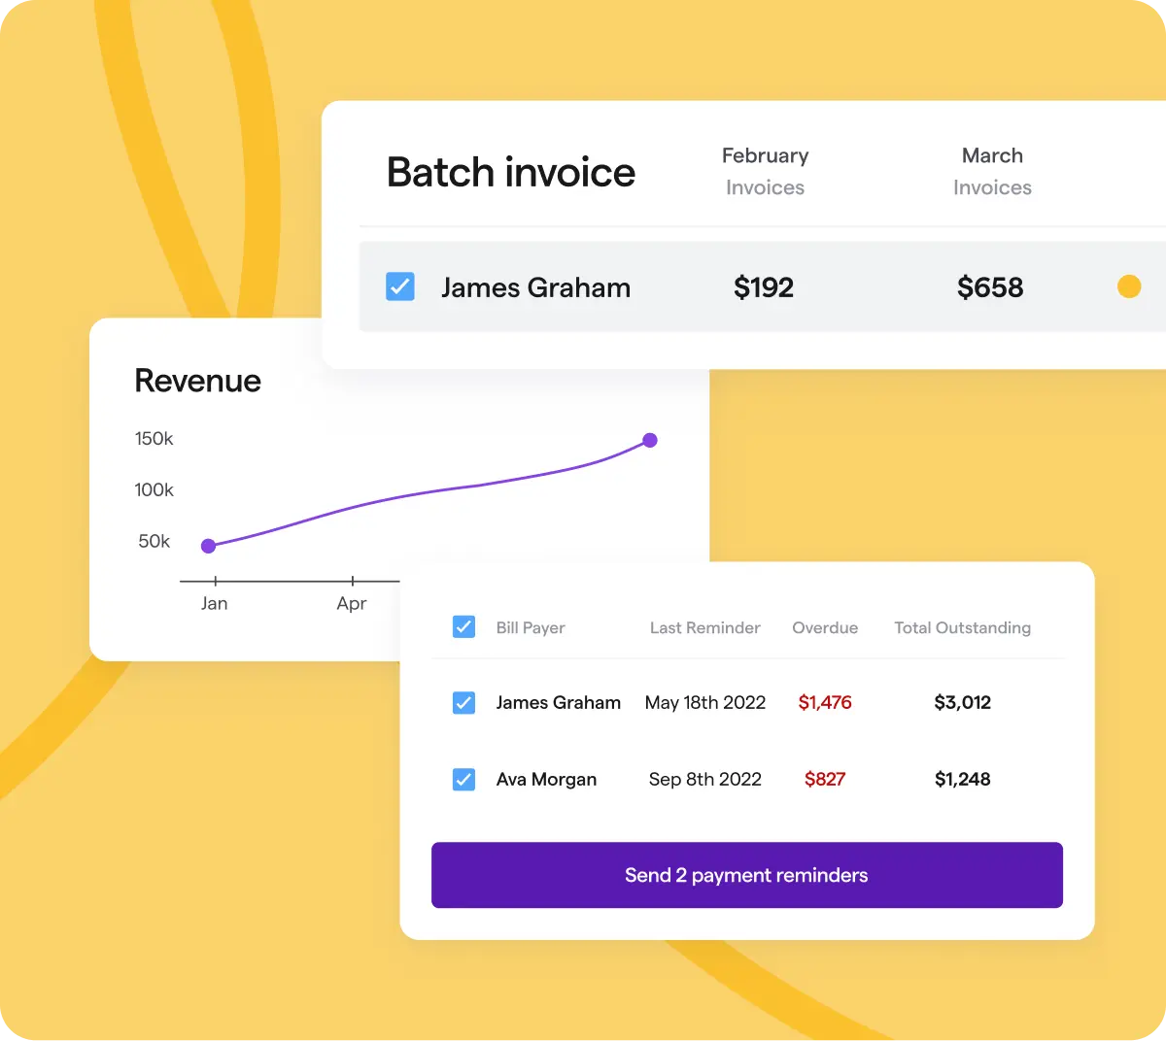Select the Jan data point on revenue chart

coord(208,546)
